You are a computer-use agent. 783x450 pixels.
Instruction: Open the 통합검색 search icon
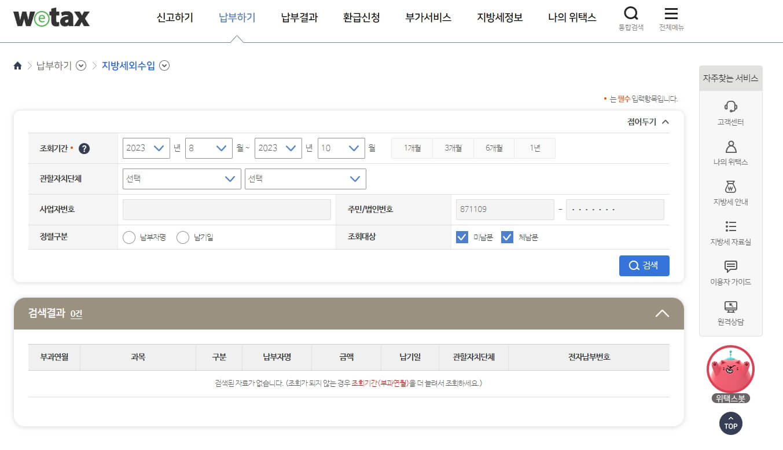pos(631,14)
